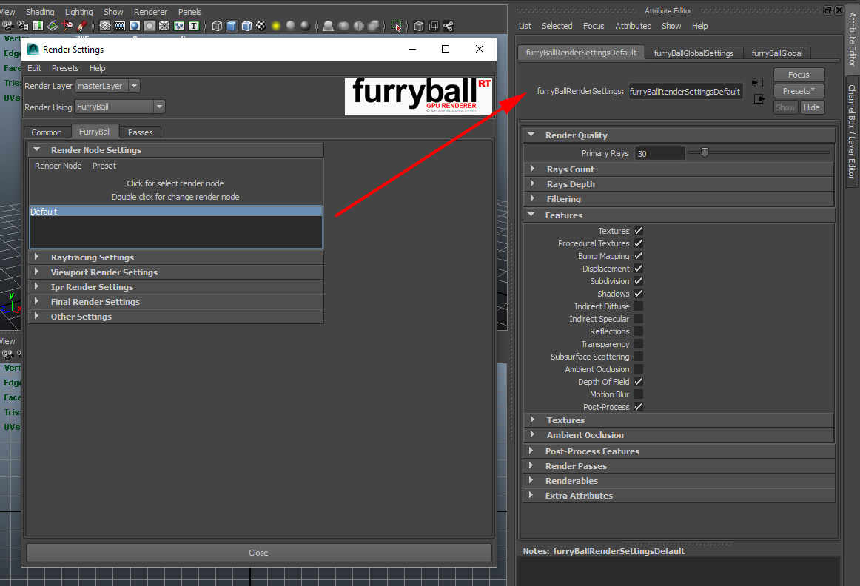Viewport: 860px width, 586px height.
Task: Click the Preset menu in Render Node Settings
Action: click(x=104, y=166)
